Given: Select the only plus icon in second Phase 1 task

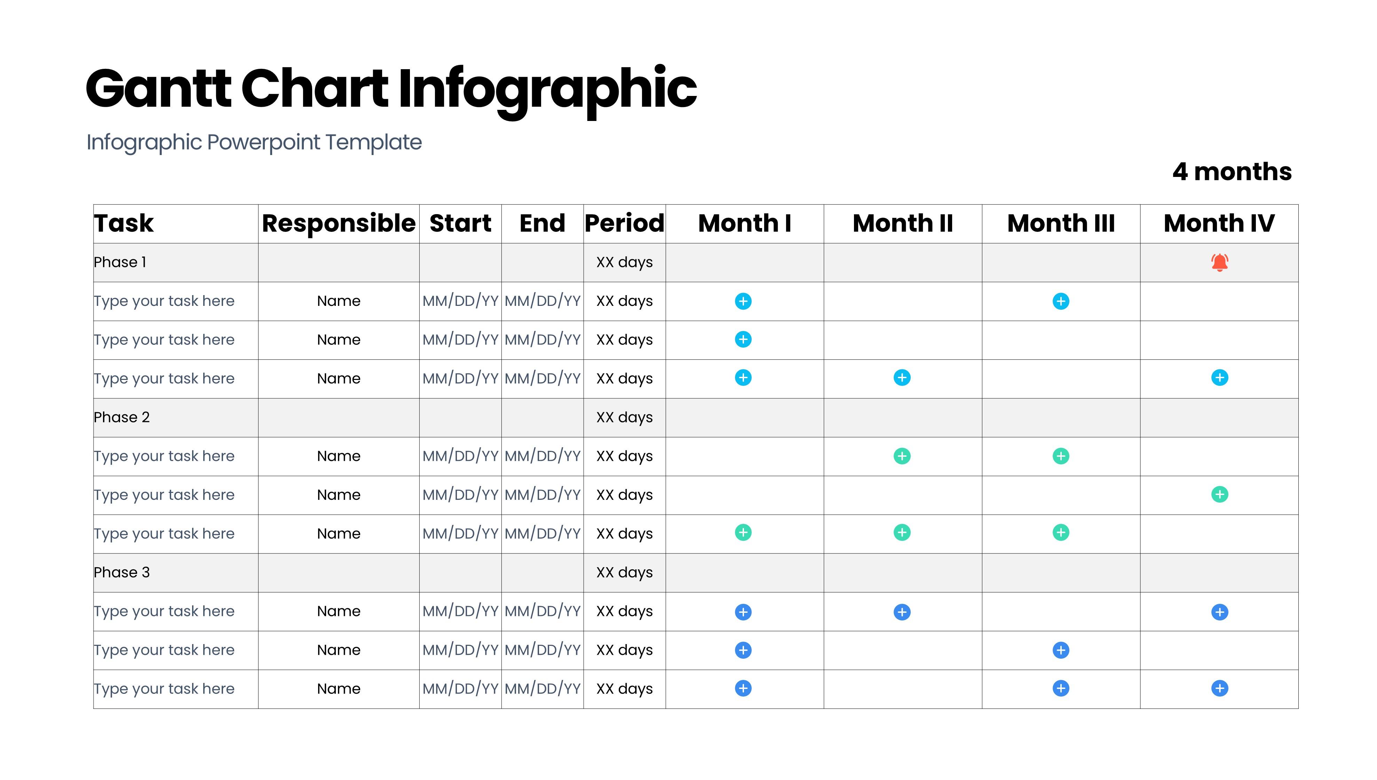Looking at the screenshot, I should coord(743,340).
